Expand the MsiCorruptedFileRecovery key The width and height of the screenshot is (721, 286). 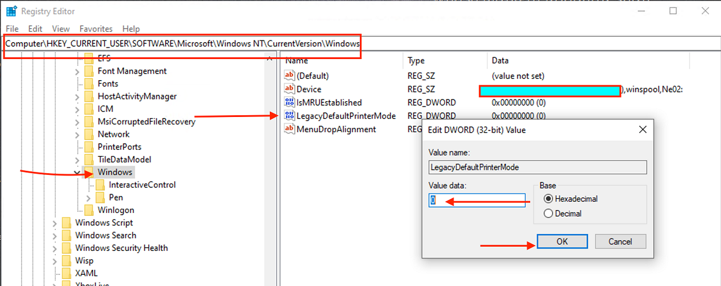pos(77,122)
